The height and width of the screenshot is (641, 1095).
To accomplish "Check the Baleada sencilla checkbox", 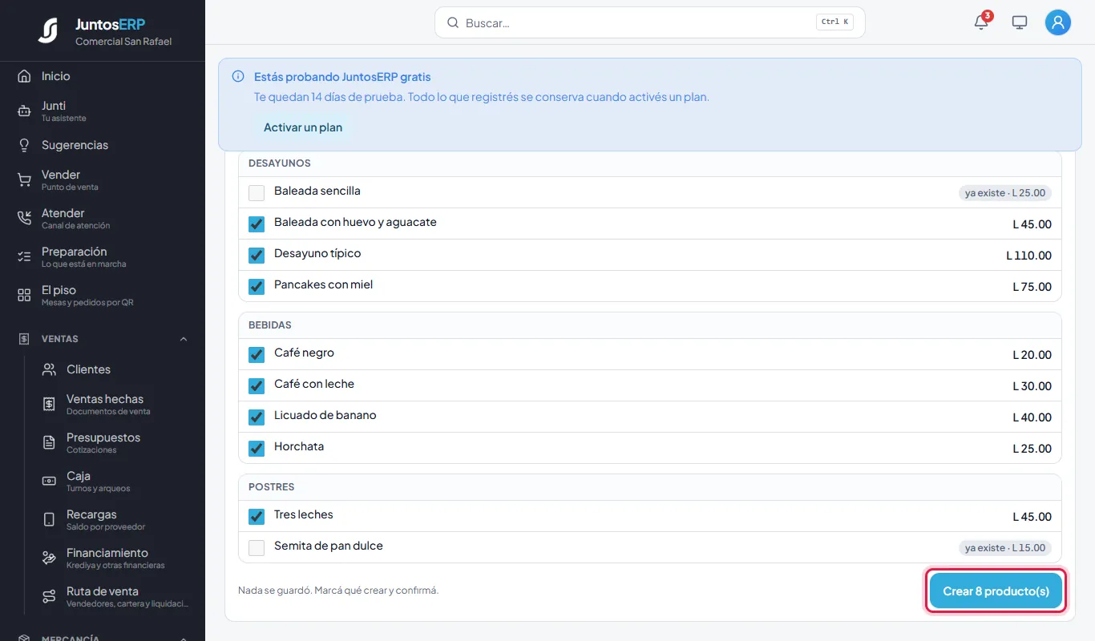I will 257,193.
